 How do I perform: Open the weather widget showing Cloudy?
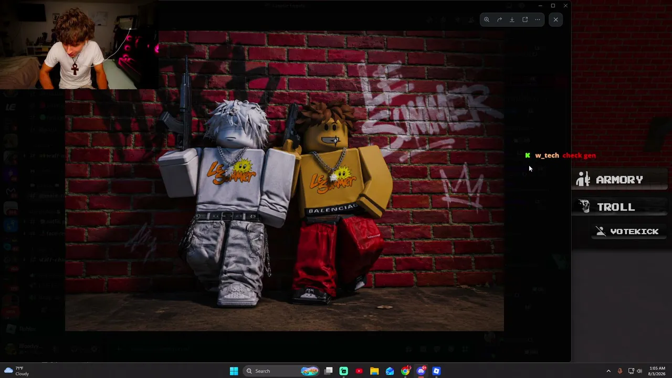point(16,371)
